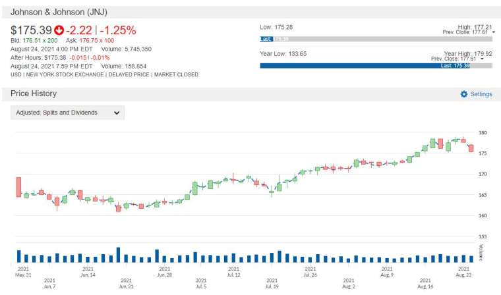Click the Settings link label
This screenshot has width=501, height=295.
click(481, 94)
